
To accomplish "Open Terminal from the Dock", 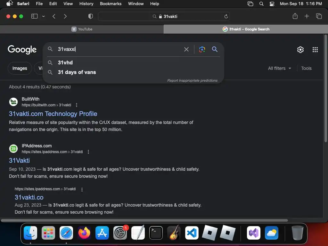I will (x=156, y=233).
